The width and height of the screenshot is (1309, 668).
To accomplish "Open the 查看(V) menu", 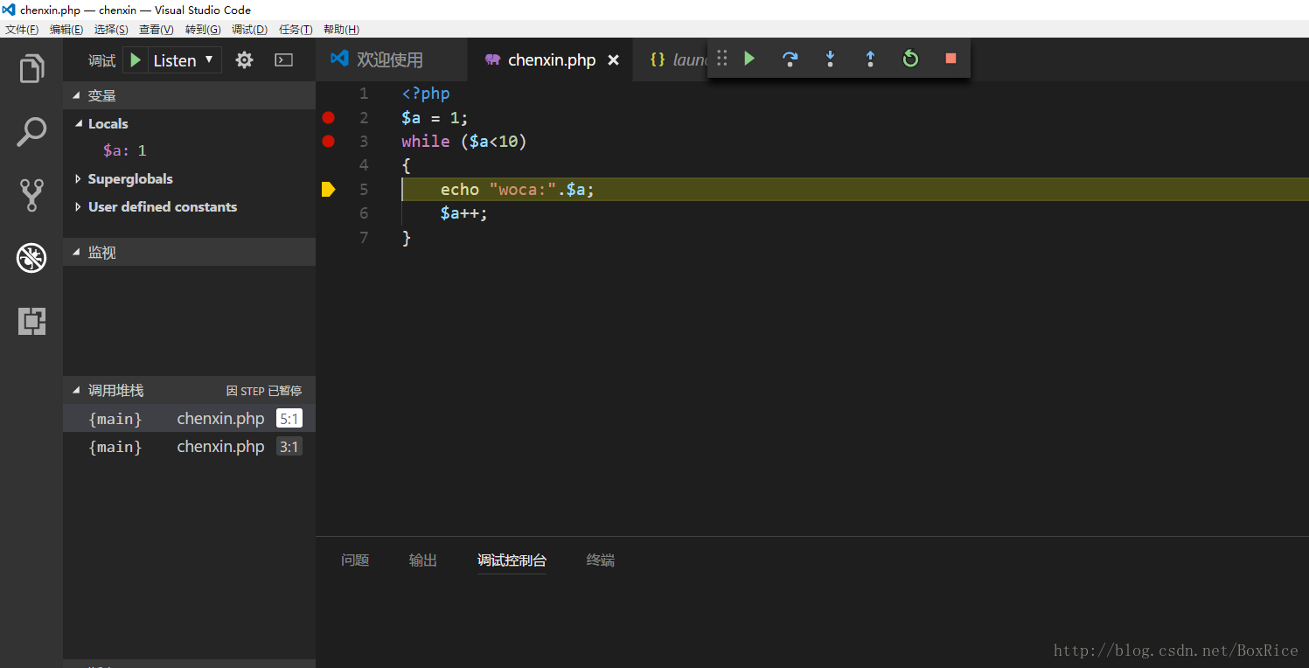I will click(x=157, y=30).
